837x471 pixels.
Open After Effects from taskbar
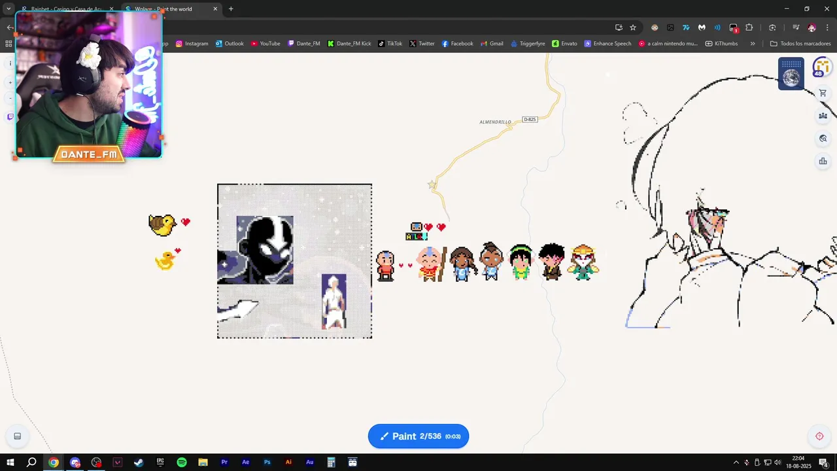click(246, 462)
